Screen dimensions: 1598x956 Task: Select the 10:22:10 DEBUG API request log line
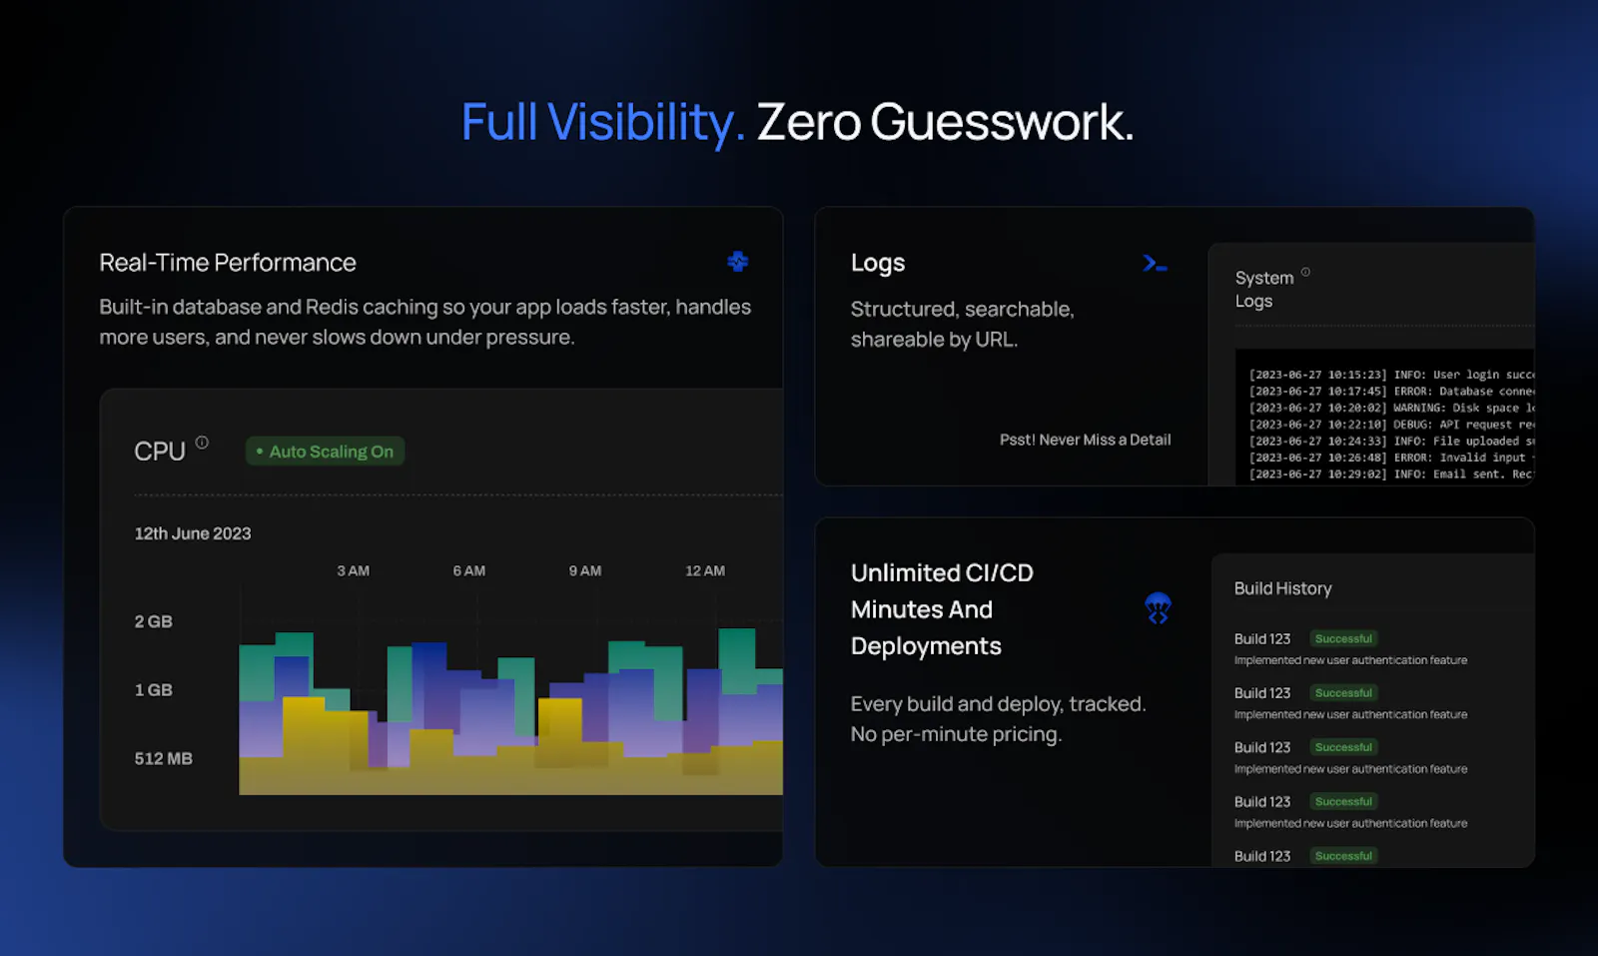click(x=1391, y=425)
